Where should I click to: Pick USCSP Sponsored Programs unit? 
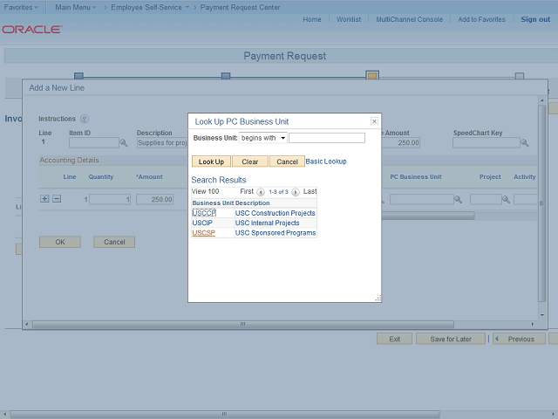click(x=203, y=233)
